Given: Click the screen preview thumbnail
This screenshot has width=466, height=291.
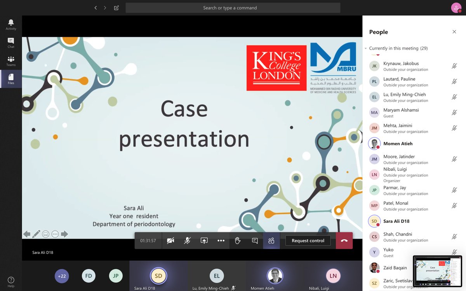Looking at the screenshot, I should pos(437,271).
